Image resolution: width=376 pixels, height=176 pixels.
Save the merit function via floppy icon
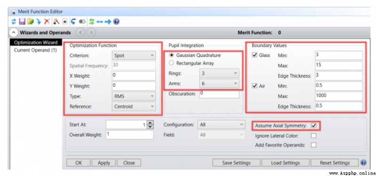click(22, 22)
